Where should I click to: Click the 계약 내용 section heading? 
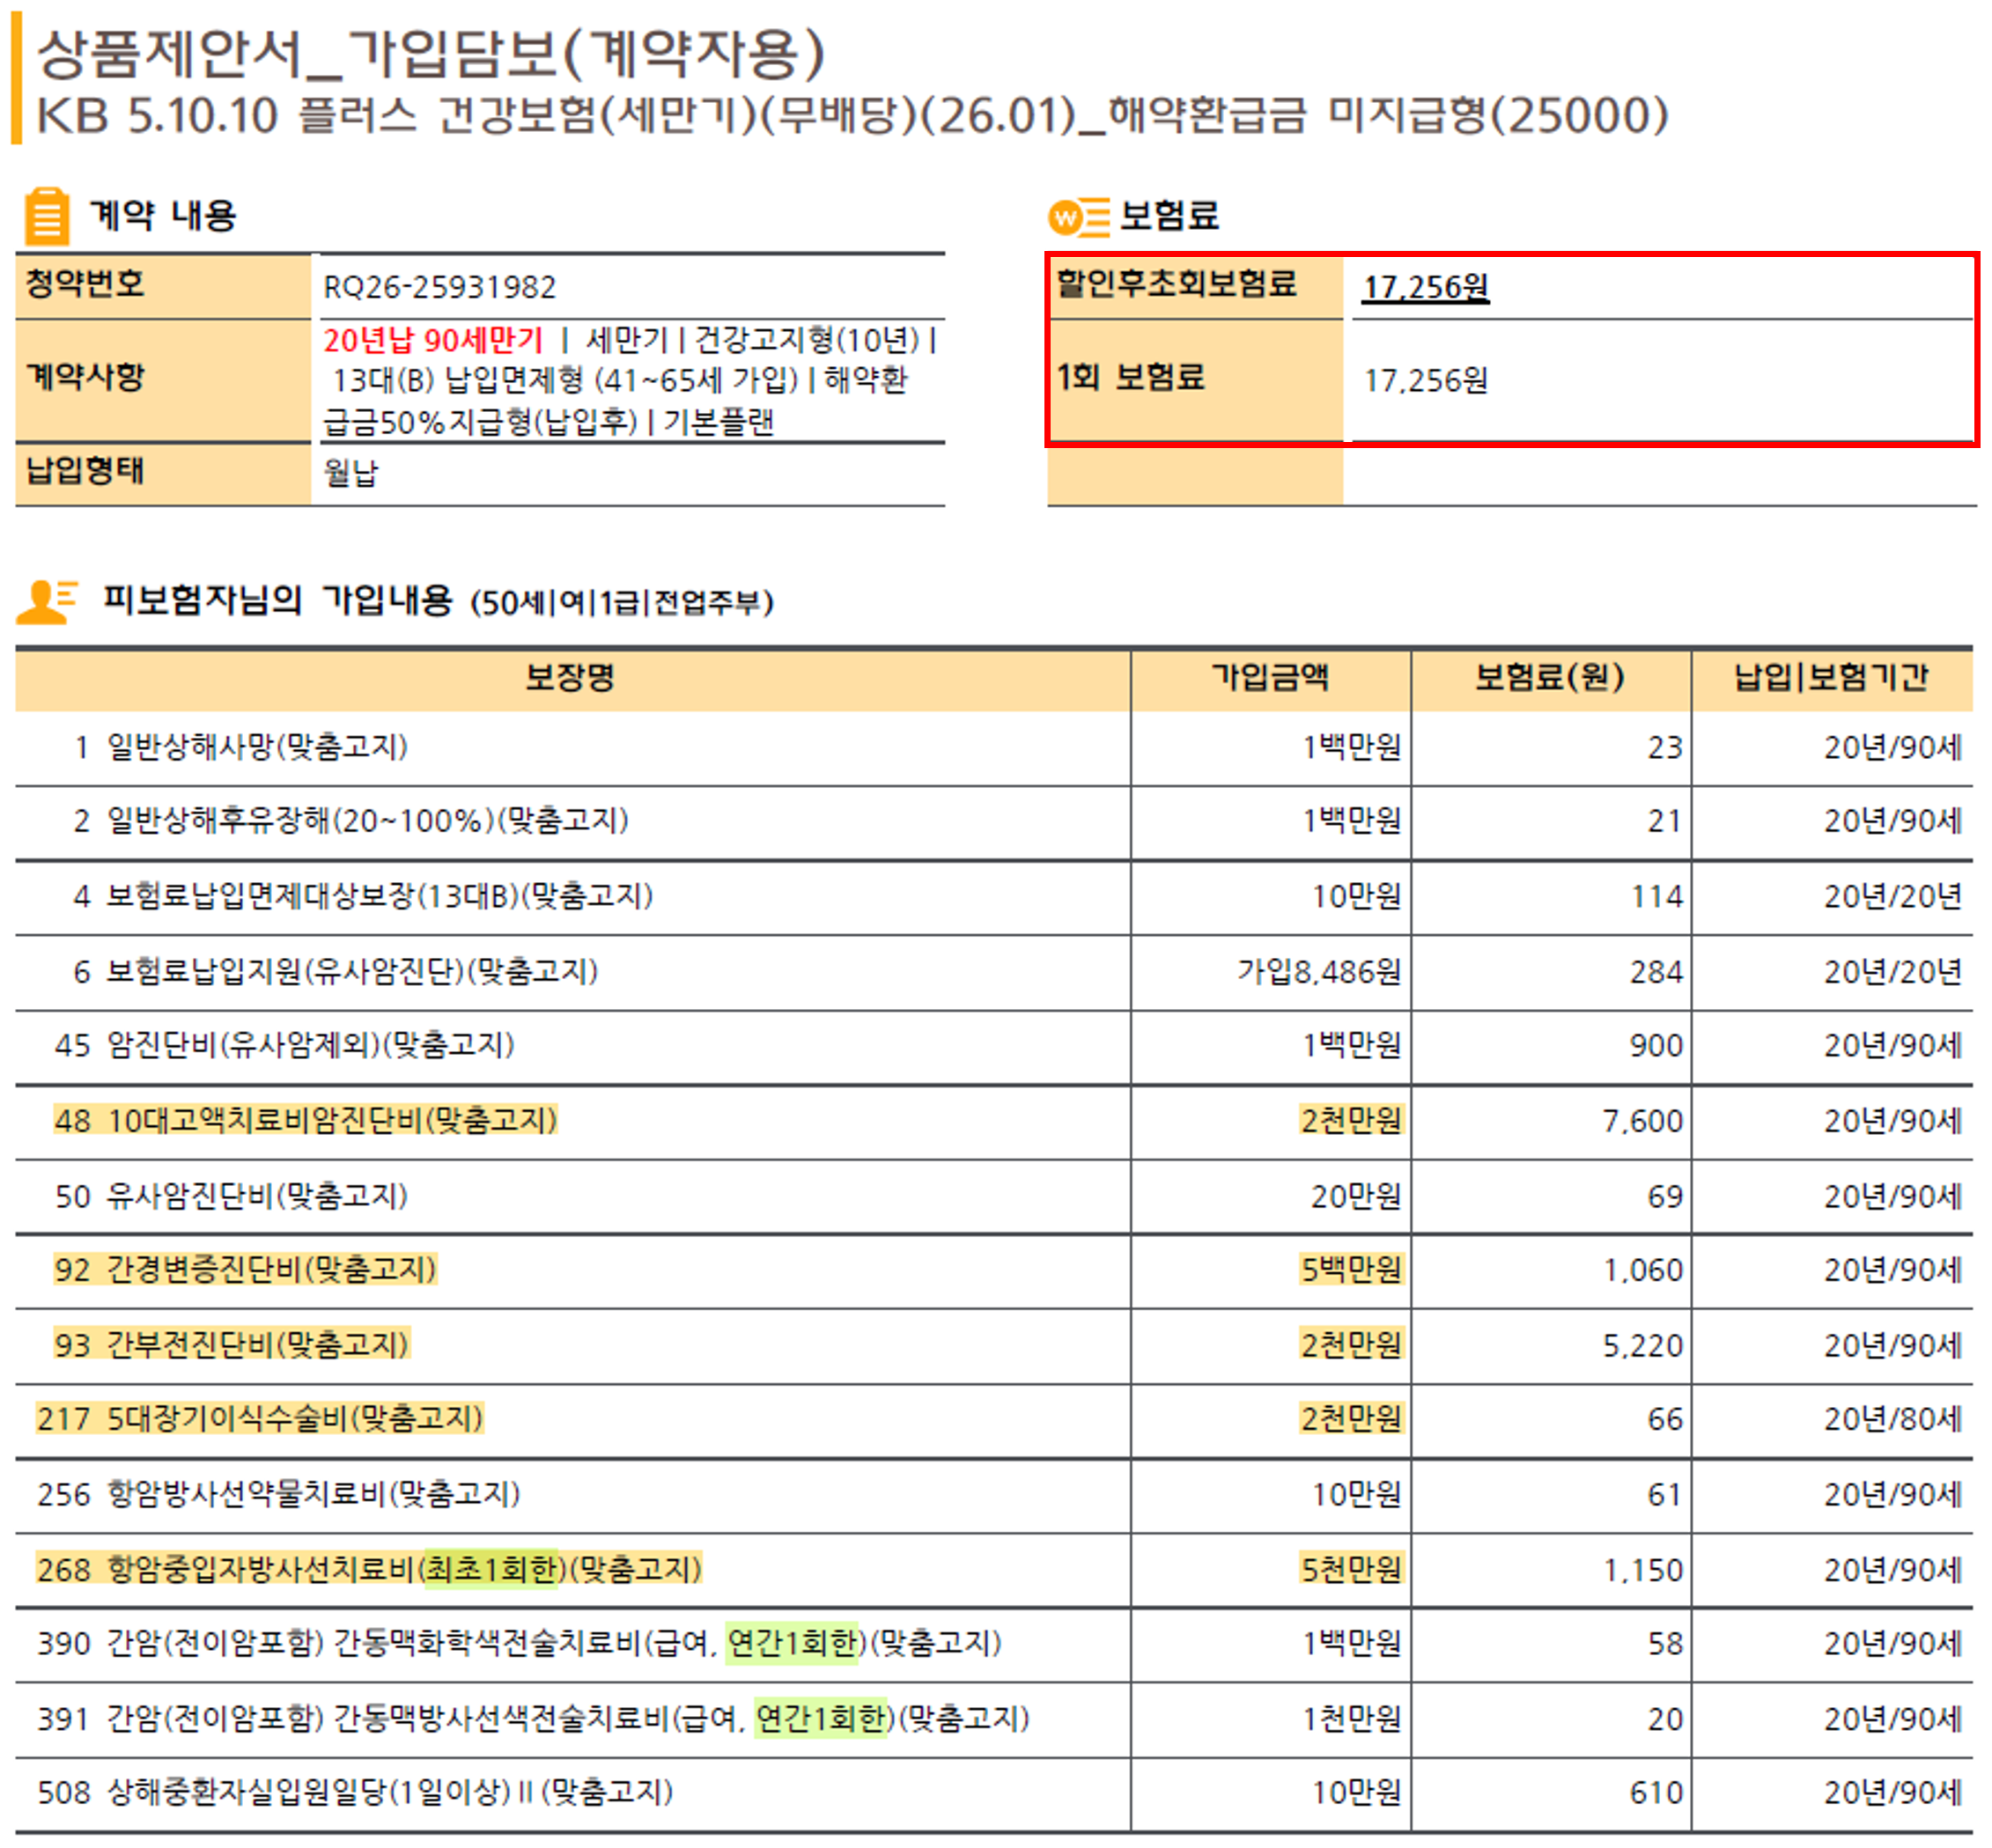click(163, 215)
